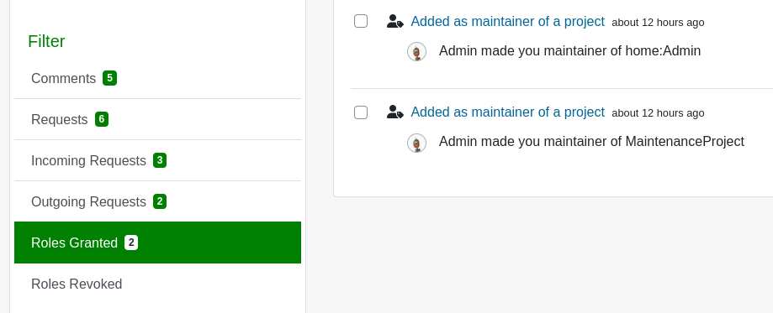Open second 'Added as maintainer of a project' link
Viewport: 773px width, 313px height.
(507, 112)
